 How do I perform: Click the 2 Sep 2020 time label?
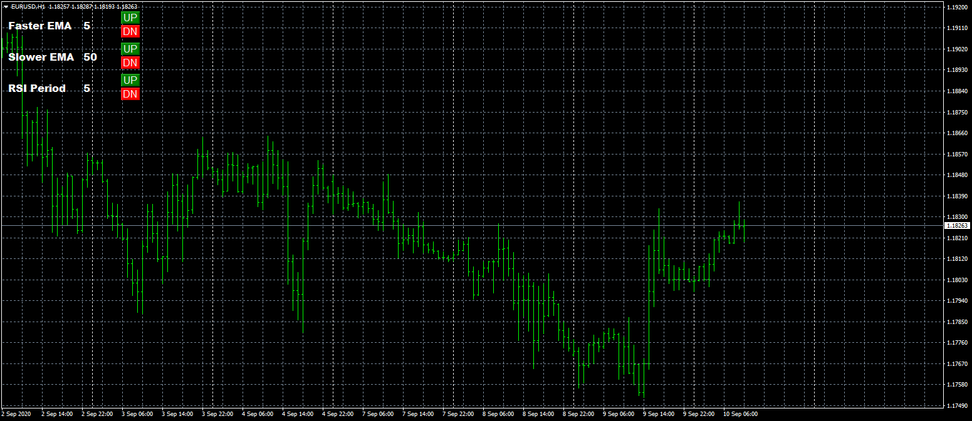pos(16,413)
